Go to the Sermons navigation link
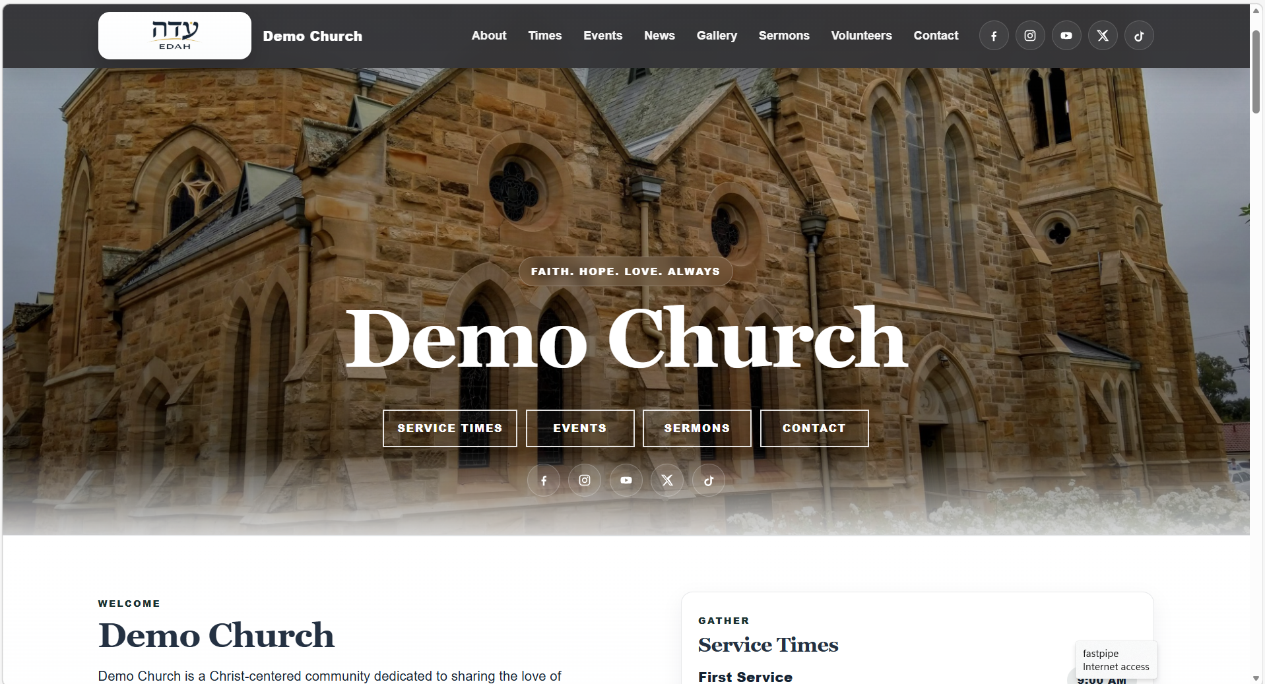The image size is (1265, 684). [783, 36]
